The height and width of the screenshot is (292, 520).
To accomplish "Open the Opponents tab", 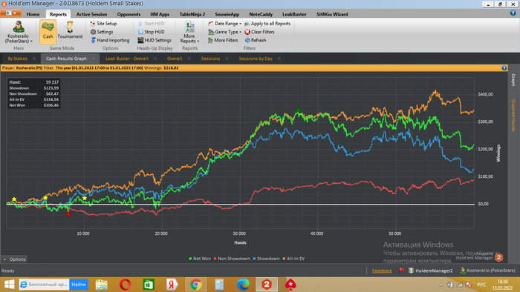I will (129, 14).
